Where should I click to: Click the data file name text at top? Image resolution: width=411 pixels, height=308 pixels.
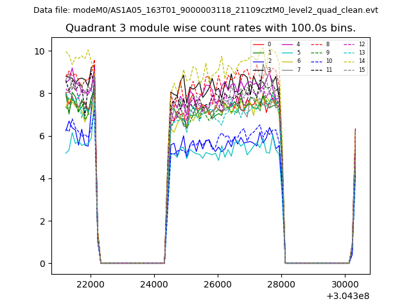(205, 10)
